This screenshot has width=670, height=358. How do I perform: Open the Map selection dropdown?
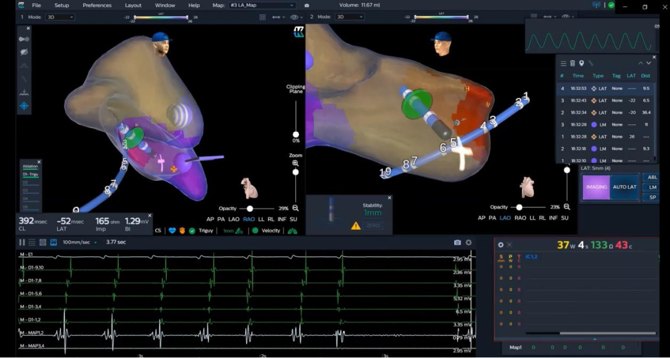click(262, 6)
